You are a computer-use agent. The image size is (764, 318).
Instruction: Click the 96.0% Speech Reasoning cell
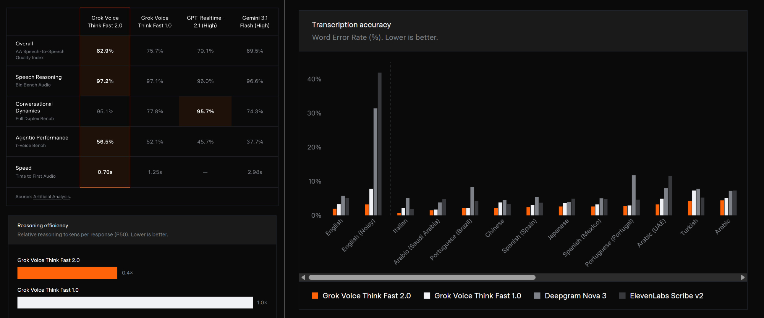tap(205, 81)
